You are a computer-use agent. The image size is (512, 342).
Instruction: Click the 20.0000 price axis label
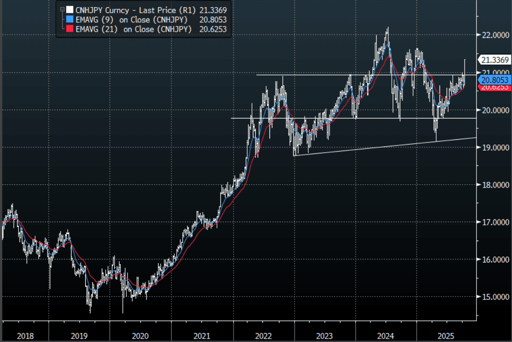[x=495, y=110]
